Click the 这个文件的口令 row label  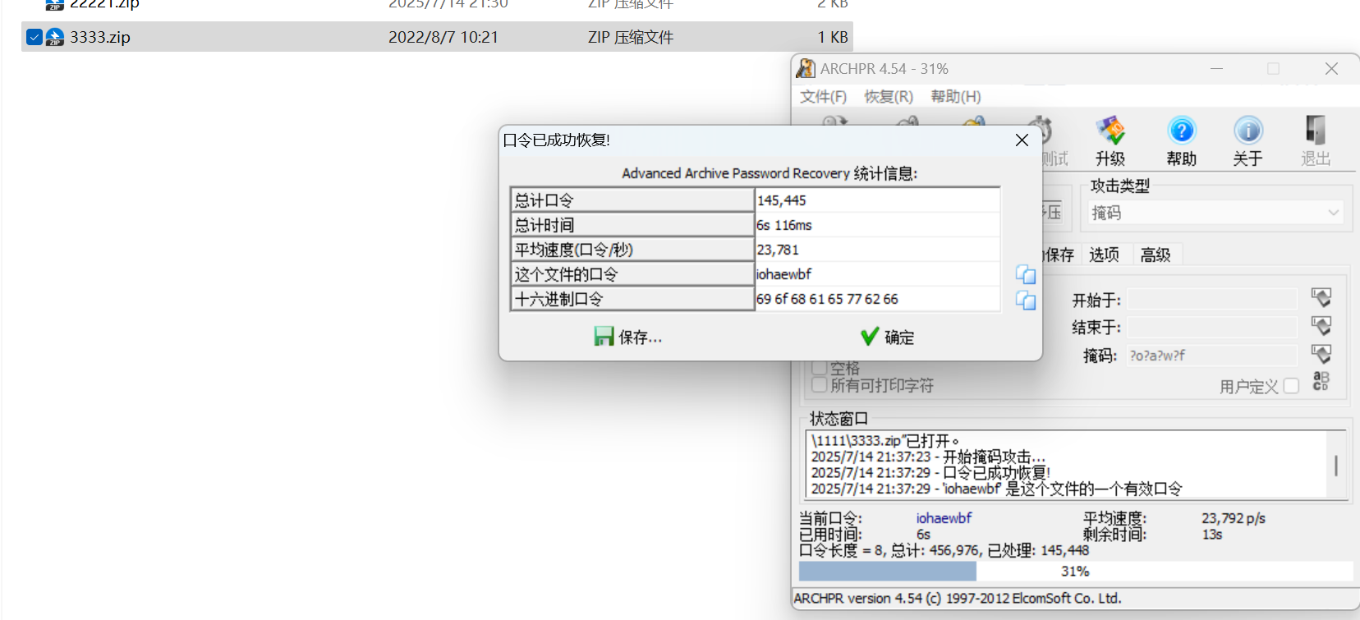[632, 274]
